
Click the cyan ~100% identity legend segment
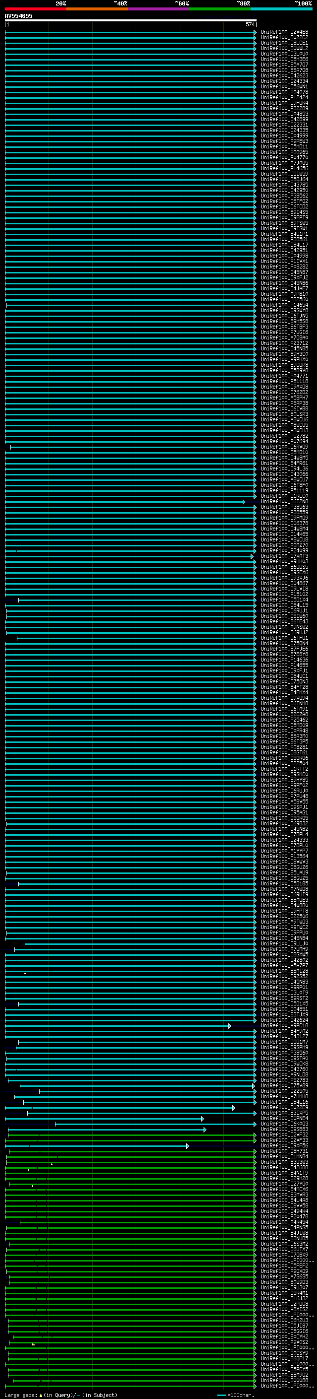pos(281,9)
